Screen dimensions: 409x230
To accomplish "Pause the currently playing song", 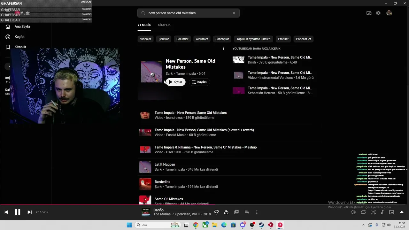I will click(x=18, y=212).
